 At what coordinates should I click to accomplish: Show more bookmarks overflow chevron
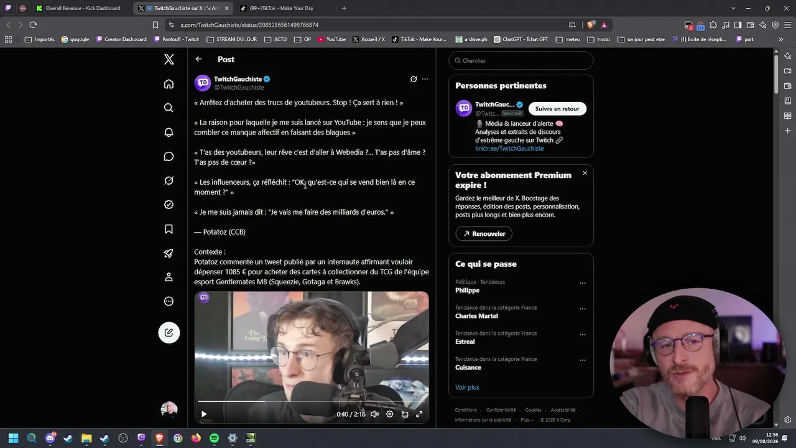[780, 39]
